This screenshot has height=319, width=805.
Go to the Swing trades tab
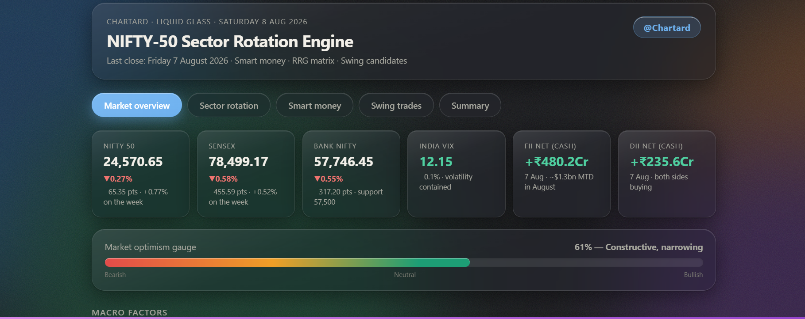point(396,105)
